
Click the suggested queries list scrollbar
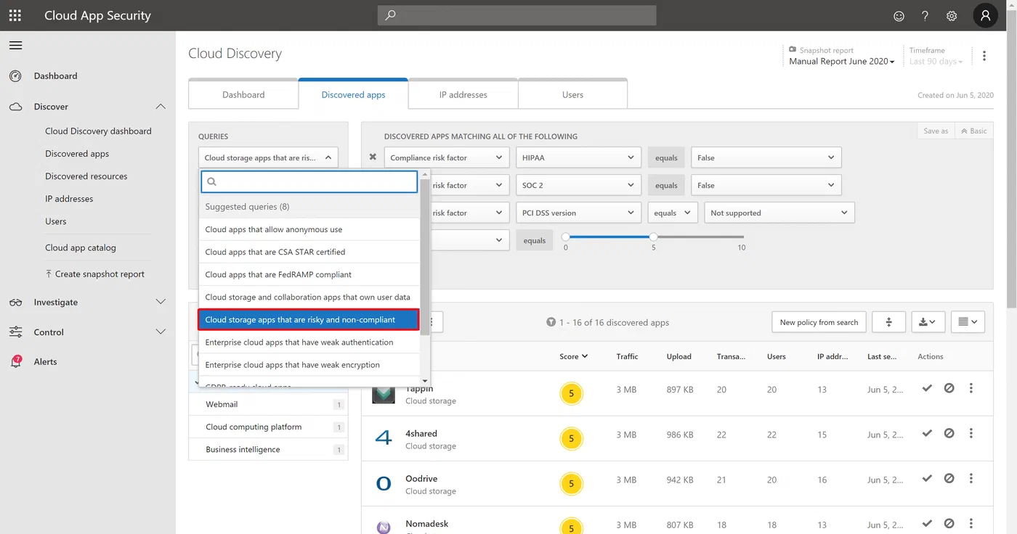pos(425,258)
